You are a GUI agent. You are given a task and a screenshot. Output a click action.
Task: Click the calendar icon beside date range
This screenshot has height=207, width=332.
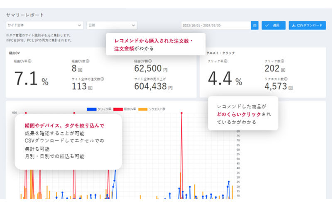pos(255,25)
